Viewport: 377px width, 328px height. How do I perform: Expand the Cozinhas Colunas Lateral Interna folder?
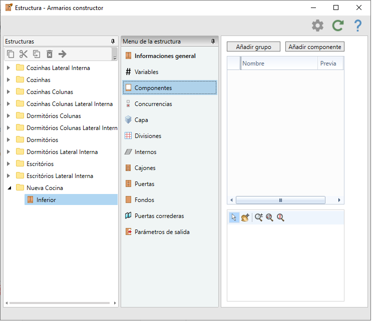point(9,104)
